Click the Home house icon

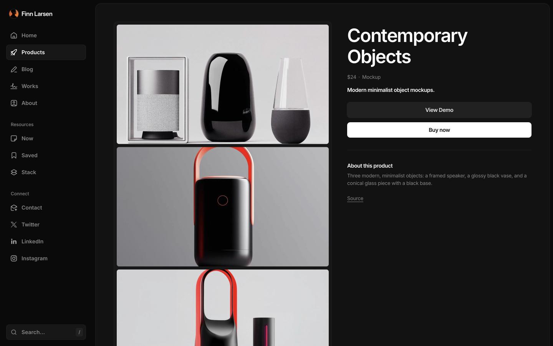14,35
